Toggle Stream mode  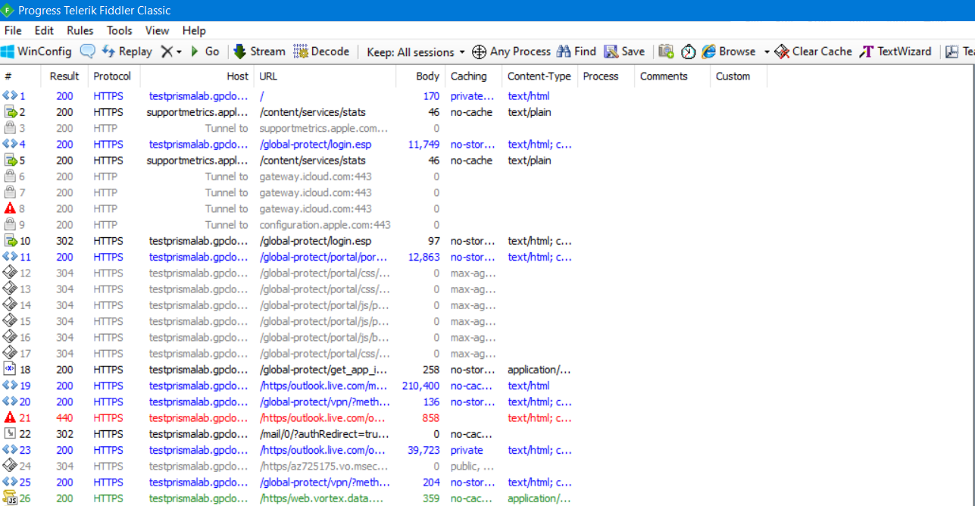(259, 52)
